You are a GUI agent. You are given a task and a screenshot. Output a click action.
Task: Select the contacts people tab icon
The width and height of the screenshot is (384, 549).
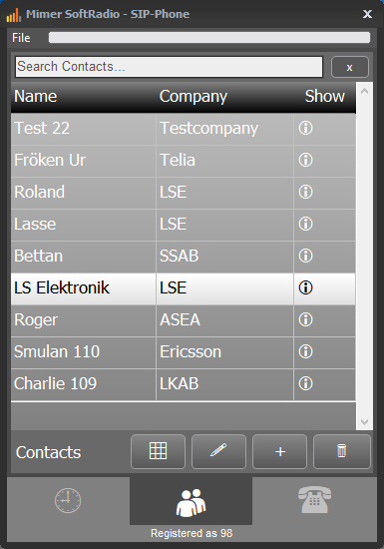[191, 503]
